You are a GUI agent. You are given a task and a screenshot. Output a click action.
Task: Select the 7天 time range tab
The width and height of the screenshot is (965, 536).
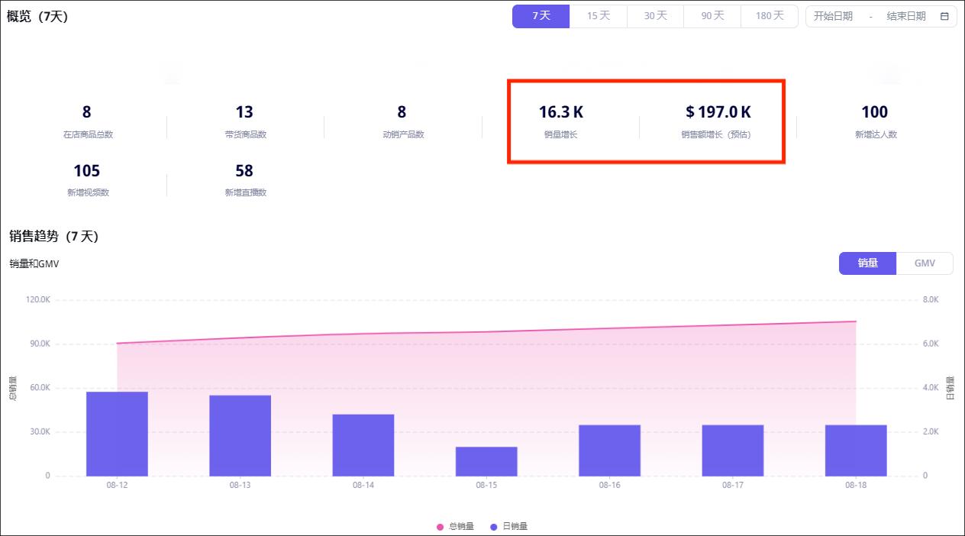click(541, 16)
